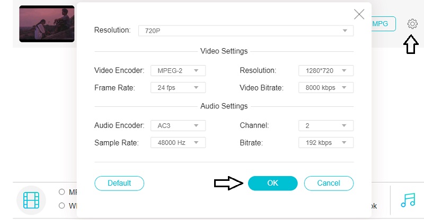Open the top Resolution 720P dropdown
Viewport: 424px width, 220px height.
(245, 31)
